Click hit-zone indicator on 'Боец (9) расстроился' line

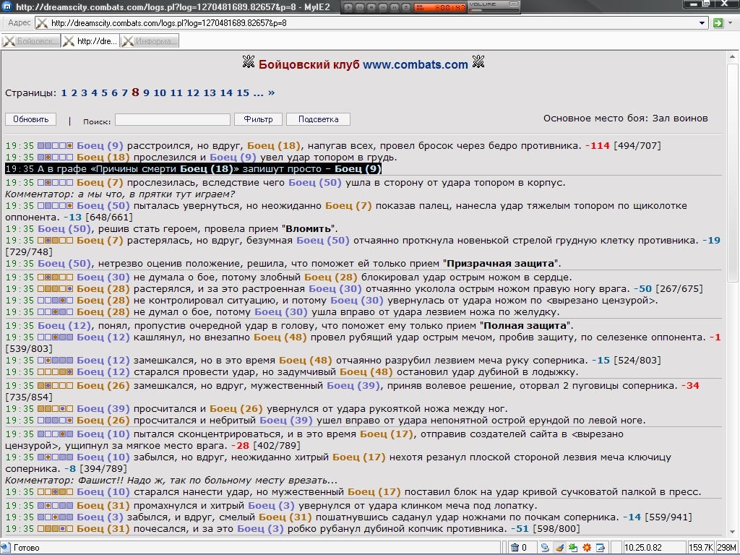click(55, 146)
